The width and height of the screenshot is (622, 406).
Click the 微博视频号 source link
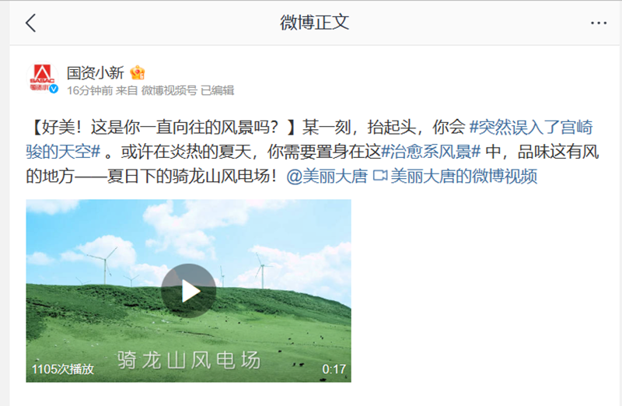169,90
